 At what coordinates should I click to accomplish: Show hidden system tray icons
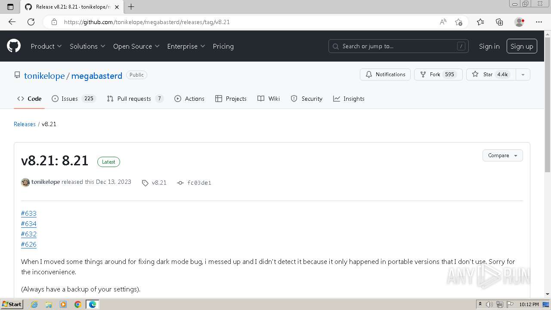[x=480, y=304]
